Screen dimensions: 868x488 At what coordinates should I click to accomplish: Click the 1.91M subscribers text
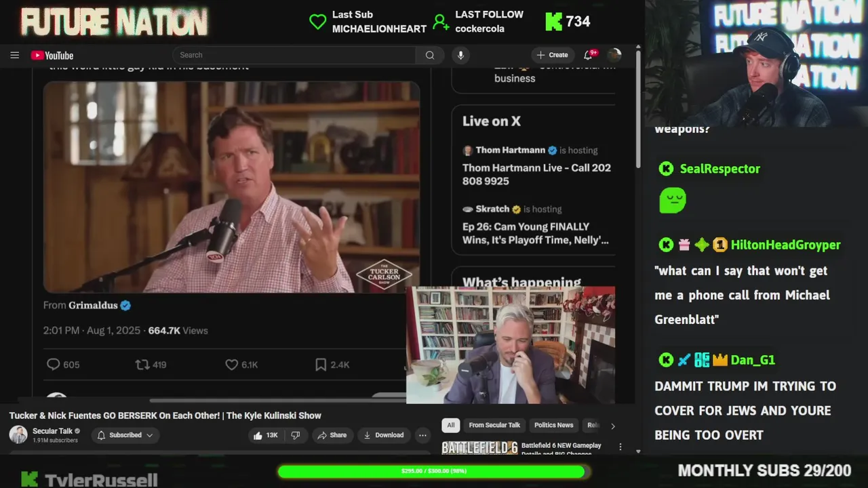pos(55,441)
